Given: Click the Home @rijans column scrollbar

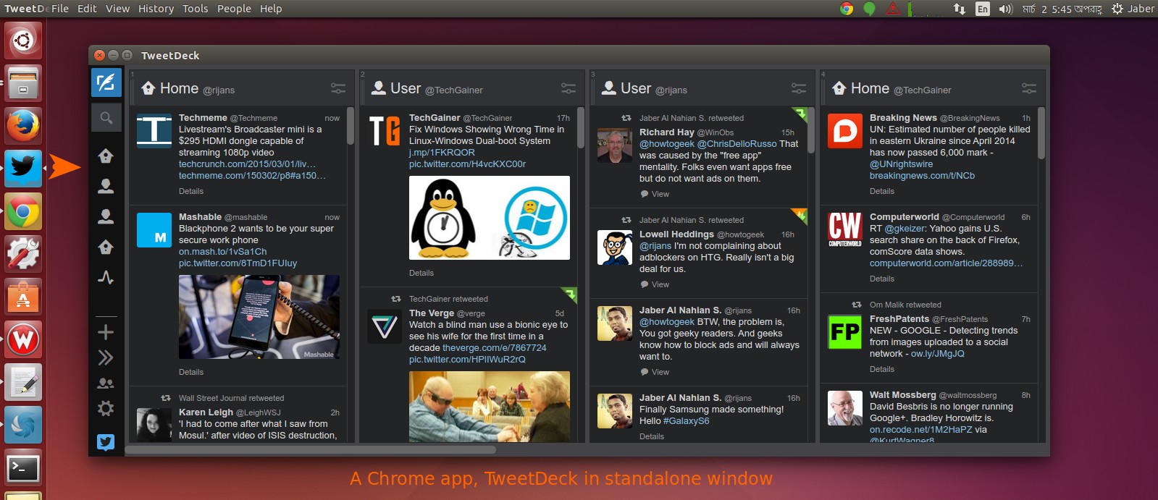Looking at the screenshot, I should [351, 127].
